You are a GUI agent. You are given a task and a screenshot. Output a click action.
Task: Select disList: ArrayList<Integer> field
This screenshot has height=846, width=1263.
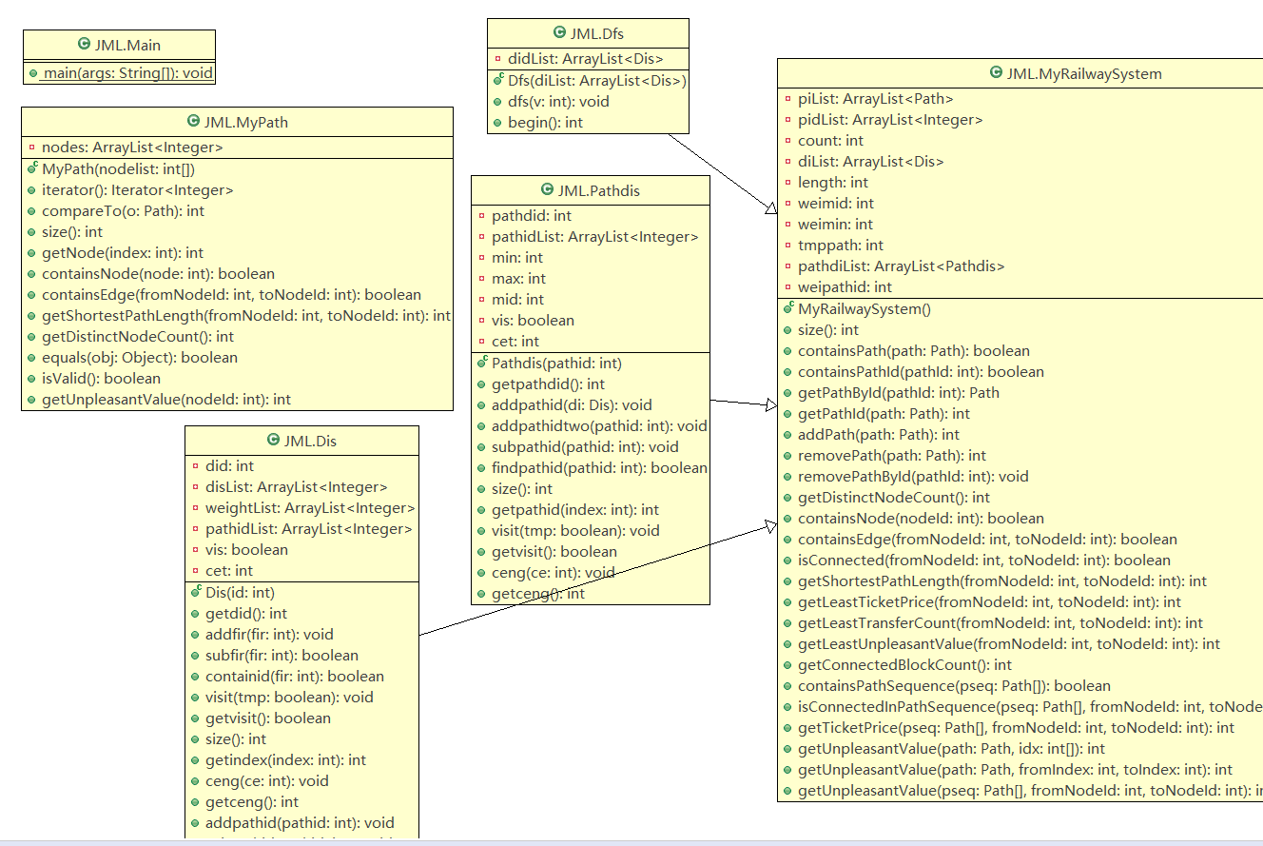pos(297,486)
